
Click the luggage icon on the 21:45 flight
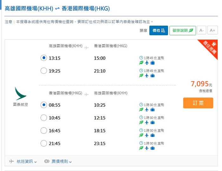coord(152,148)
